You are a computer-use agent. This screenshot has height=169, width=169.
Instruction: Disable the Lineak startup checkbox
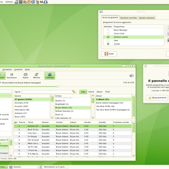pyautogui.click(x=108, y=44)
